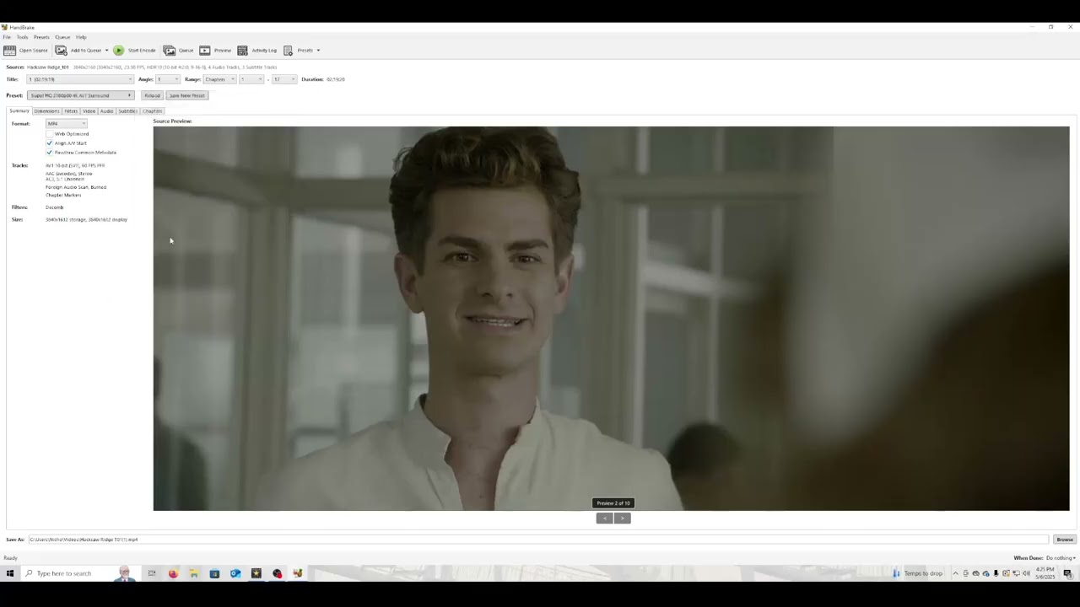Toggle Passthru Common Metadata checkbox
Screen dimensions: 1080x607
tap(49, 153)
